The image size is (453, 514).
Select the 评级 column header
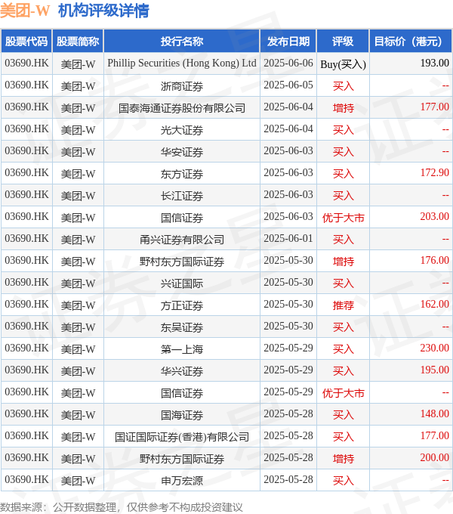tap(343, 42)
